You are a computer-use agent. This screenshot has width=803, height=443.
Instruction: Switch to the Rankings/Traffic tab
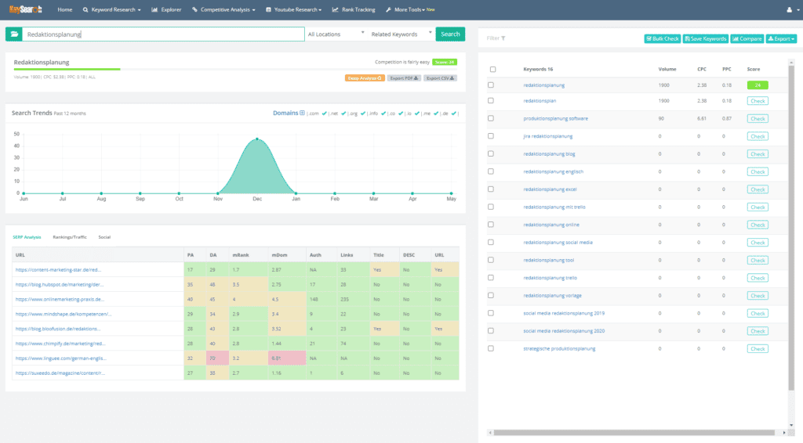click(x=70, y=236)
